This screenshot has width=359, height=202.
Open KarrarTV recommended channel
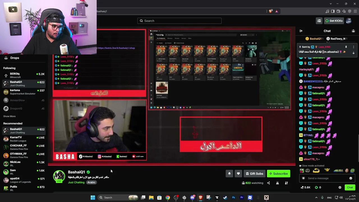pos(24,139)
